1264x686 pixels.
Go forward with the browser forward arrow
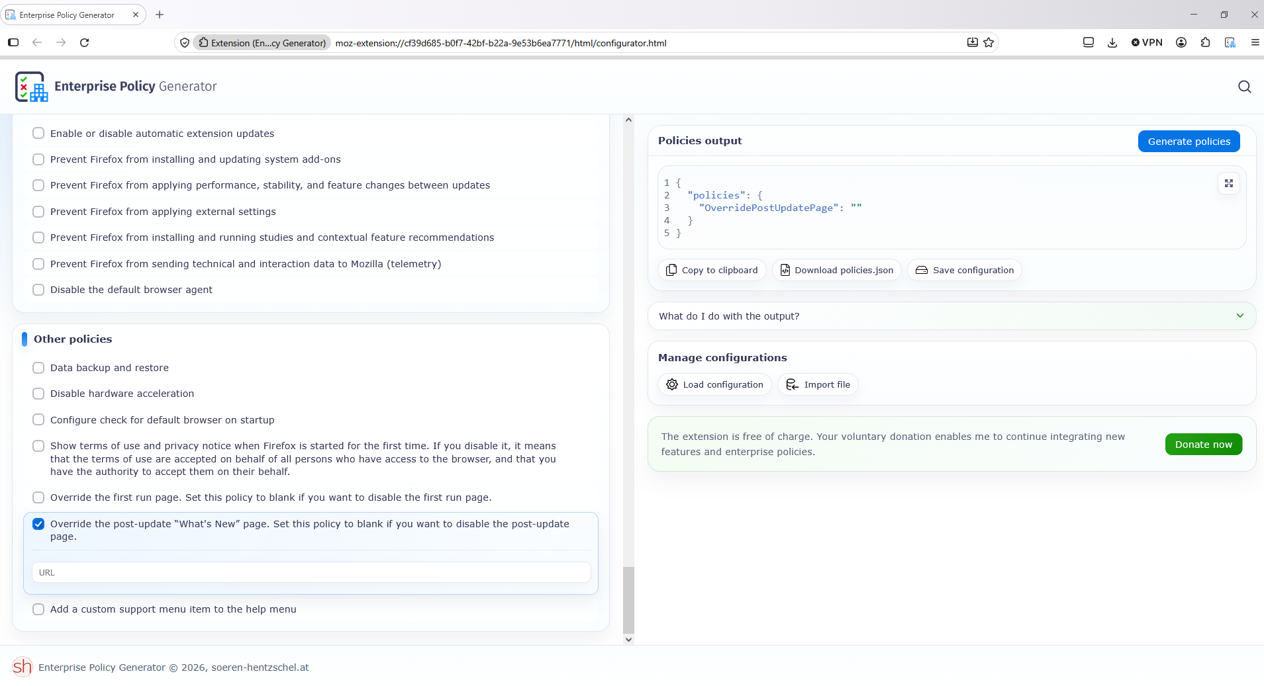61,42
